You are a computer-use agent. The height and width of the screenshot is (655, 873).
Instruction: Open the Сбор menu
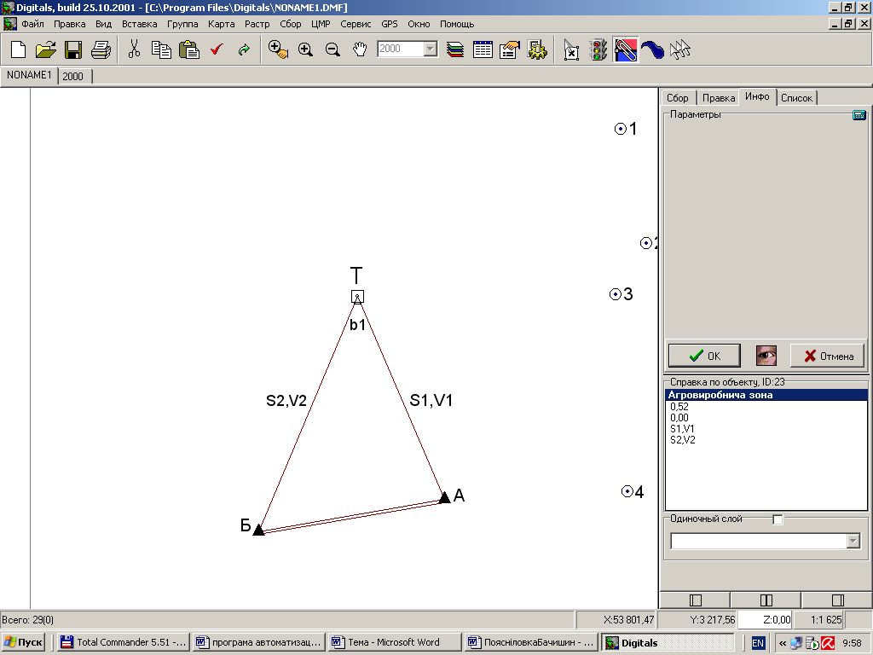click(x=291, y=24)
